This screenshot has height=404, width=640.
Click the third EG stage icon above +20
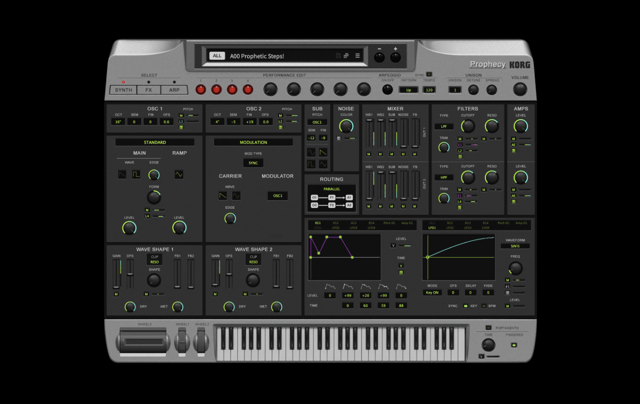(366, 287)
